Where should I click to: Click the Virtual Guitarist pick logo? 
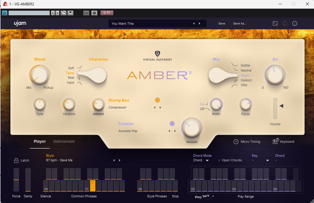(x=157, y=53)
